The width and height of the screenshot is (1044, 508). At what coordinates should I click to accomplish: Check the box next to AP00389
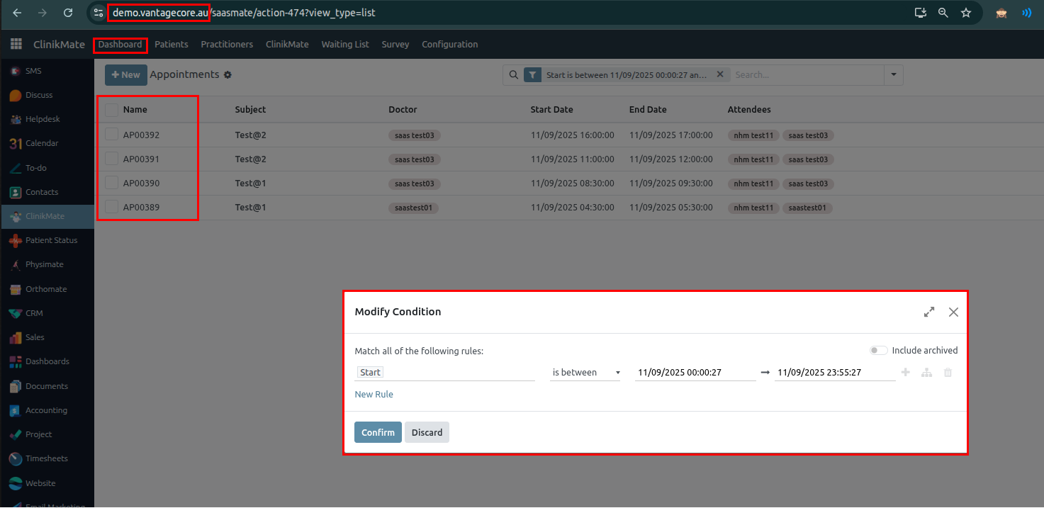click(x=111, y=207)
